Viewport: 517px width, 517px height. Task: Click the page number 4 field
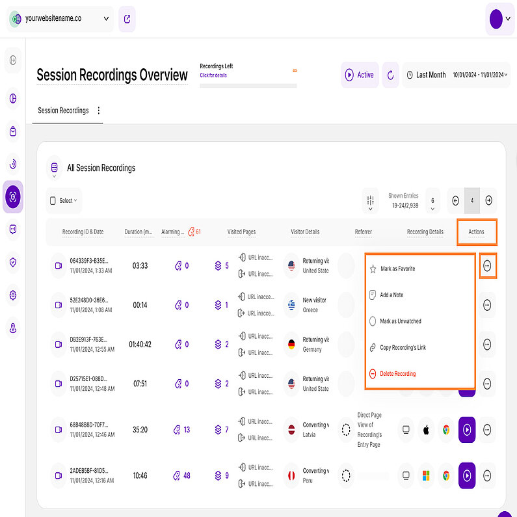(472, 201)
